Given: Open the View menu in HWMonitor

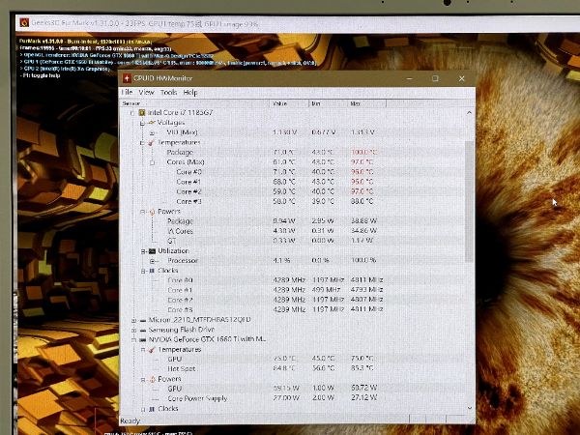Looking at the screenshot, I should click(x=146, y=92).
